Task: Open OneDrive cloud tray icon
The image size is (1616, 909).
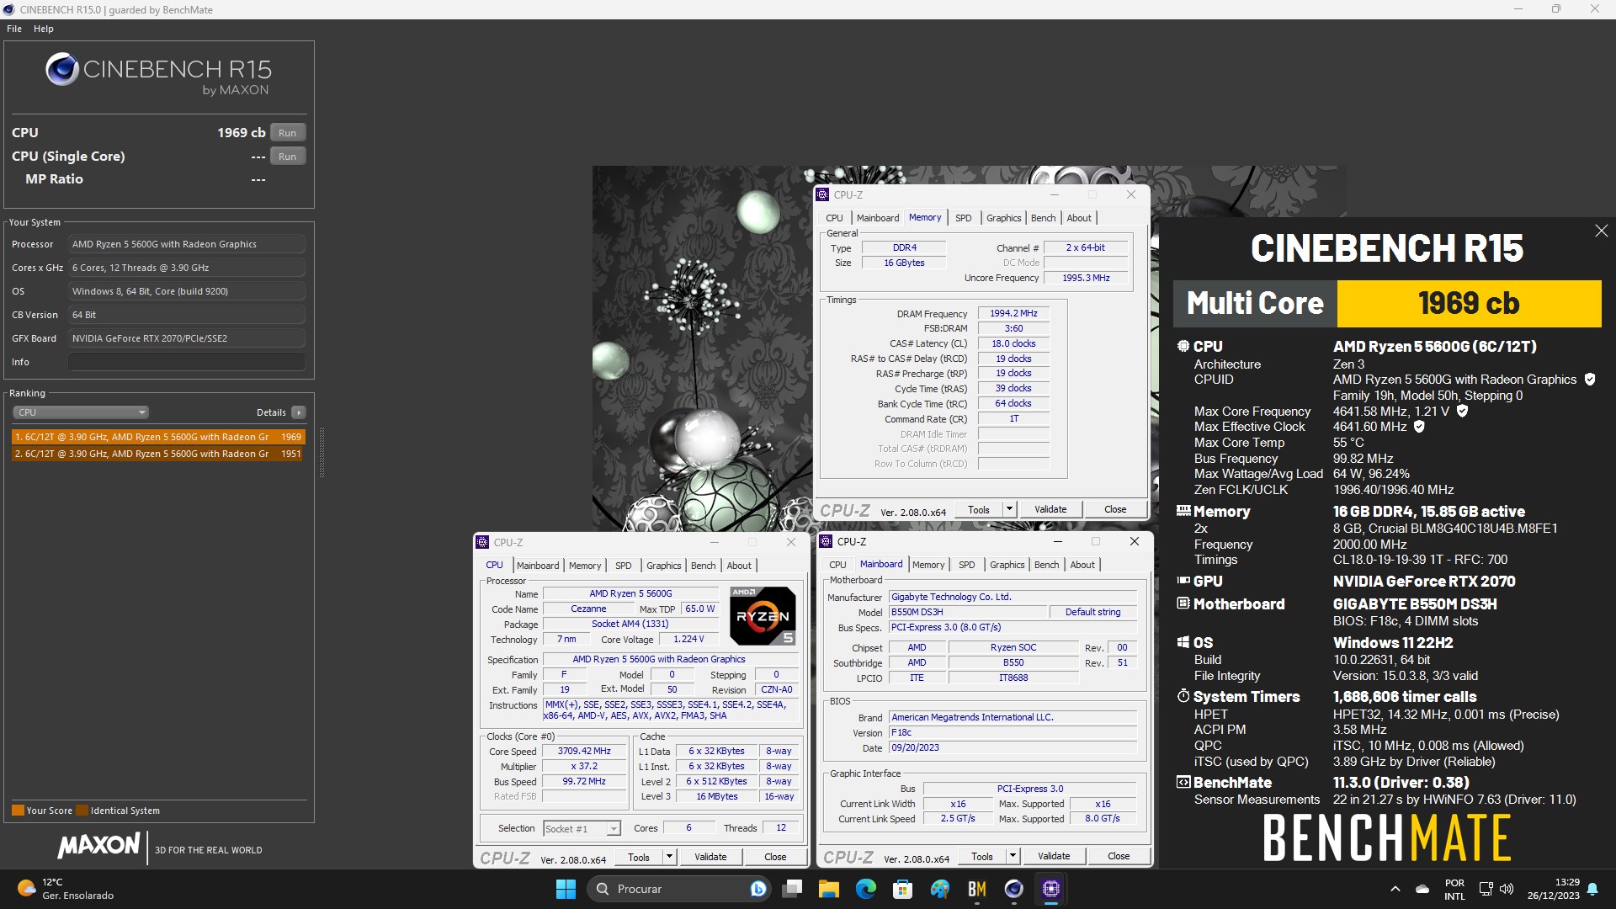Action: click(x=1422, y=889)
